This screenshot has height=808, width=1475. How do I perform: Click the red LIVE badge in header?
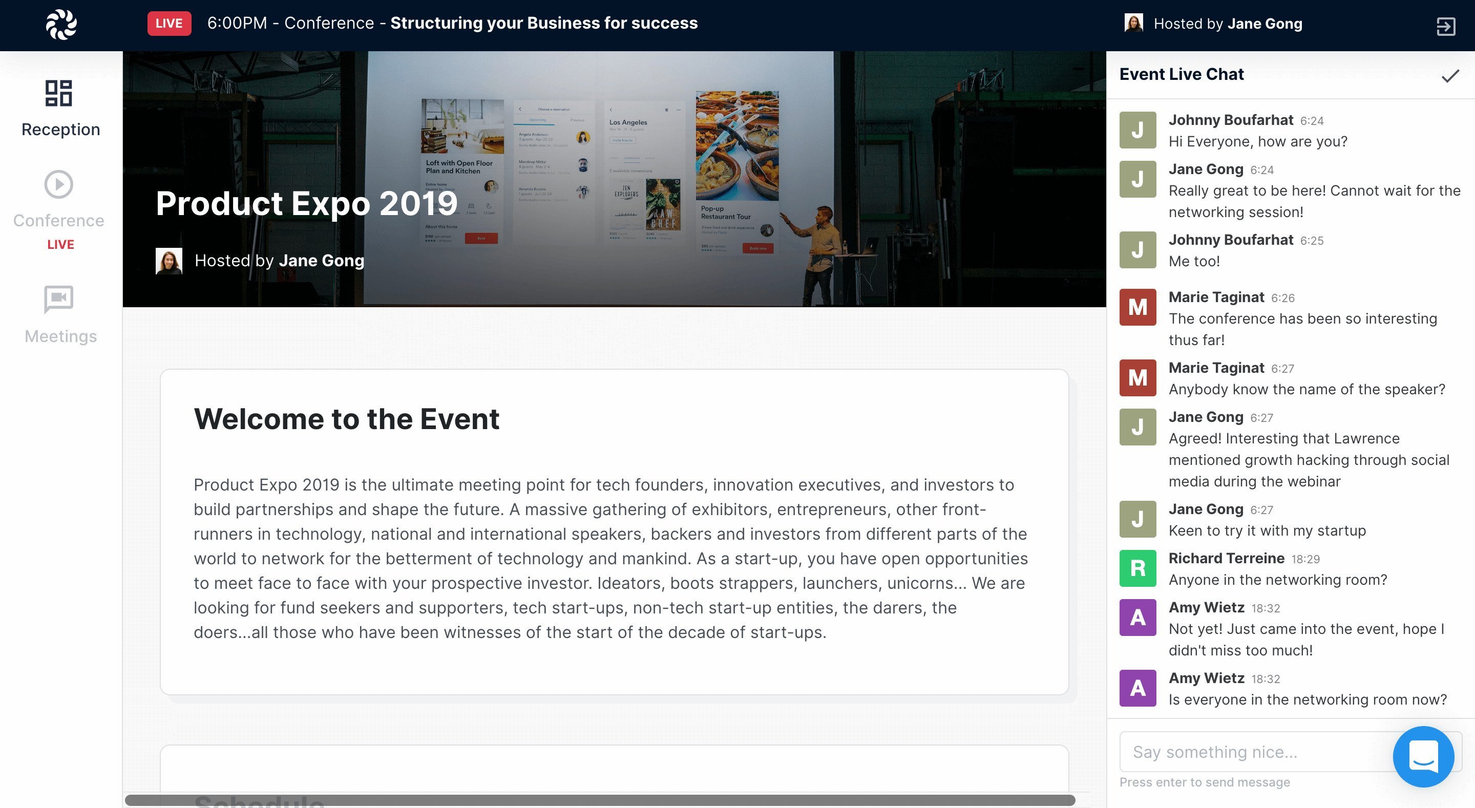coord(169,24)
